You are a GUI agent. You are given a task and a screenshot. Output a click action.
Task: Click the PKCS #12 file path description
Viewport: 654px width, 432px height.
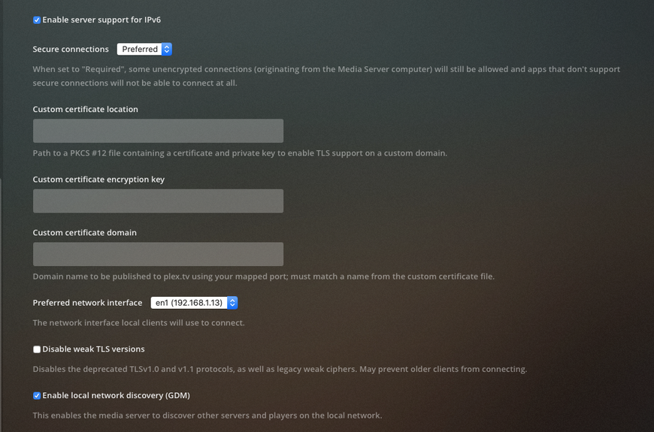[x=240, y=153]
